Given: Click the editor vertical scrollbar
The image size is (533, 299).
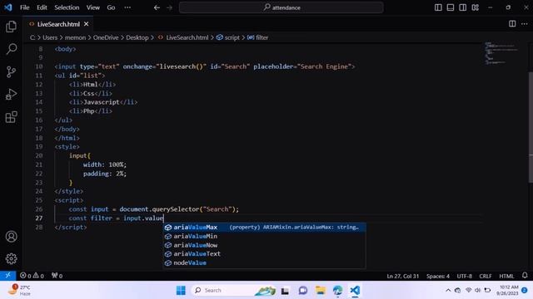Looking at the screenshot, I should (531, 127).
